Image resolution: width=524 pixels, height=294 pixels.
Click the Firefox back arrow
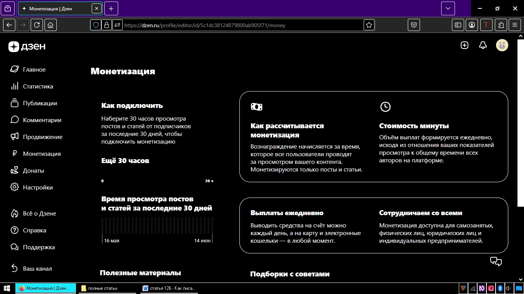(x=10, y=25)
